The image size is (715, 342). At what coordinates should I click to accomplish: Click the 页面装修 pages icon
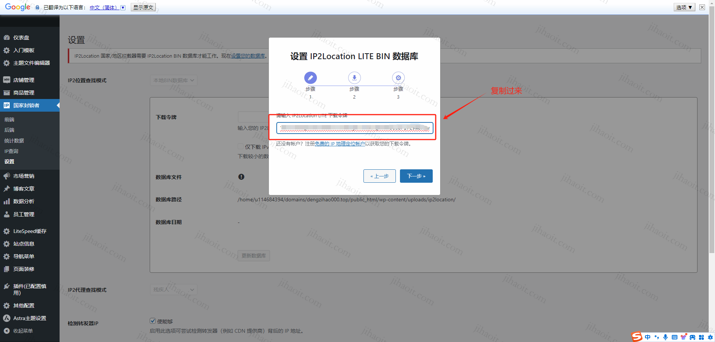6,269
